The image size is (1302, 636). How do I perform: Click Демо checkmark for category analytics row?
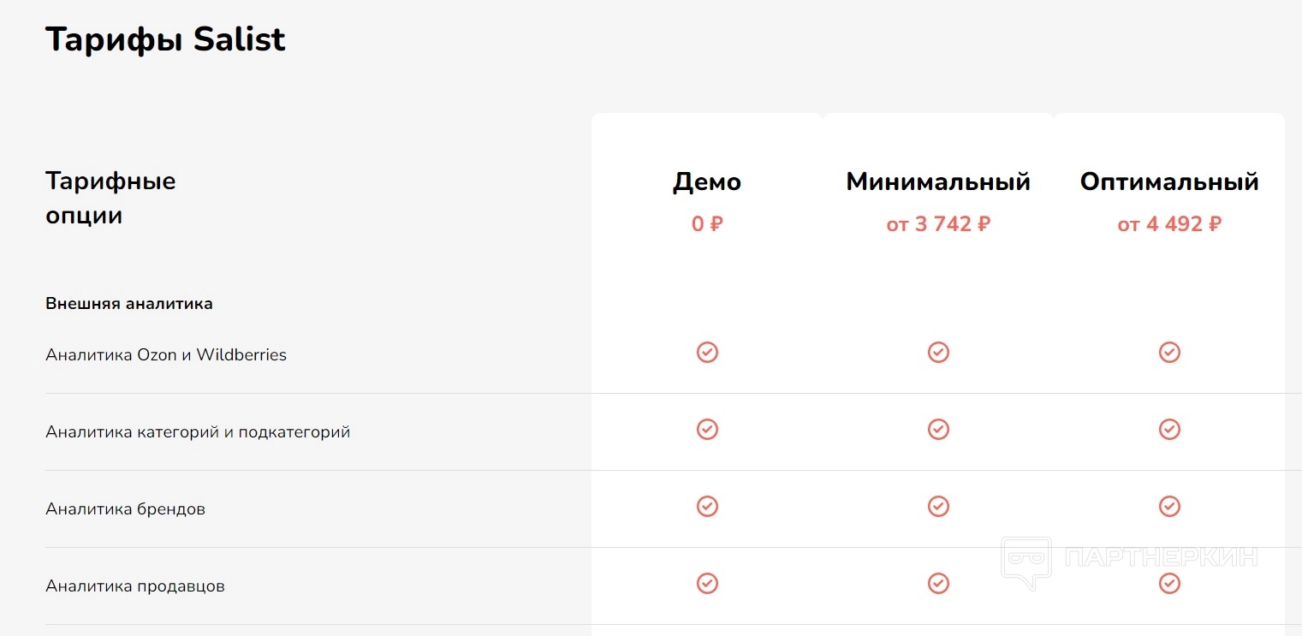click(707, 429)
